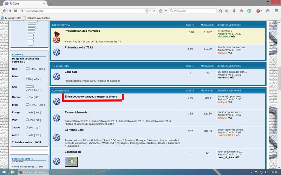Screen dimensions: 281x175
Task: Open URL bar history dropdown arrow
Action: (150, 11)
